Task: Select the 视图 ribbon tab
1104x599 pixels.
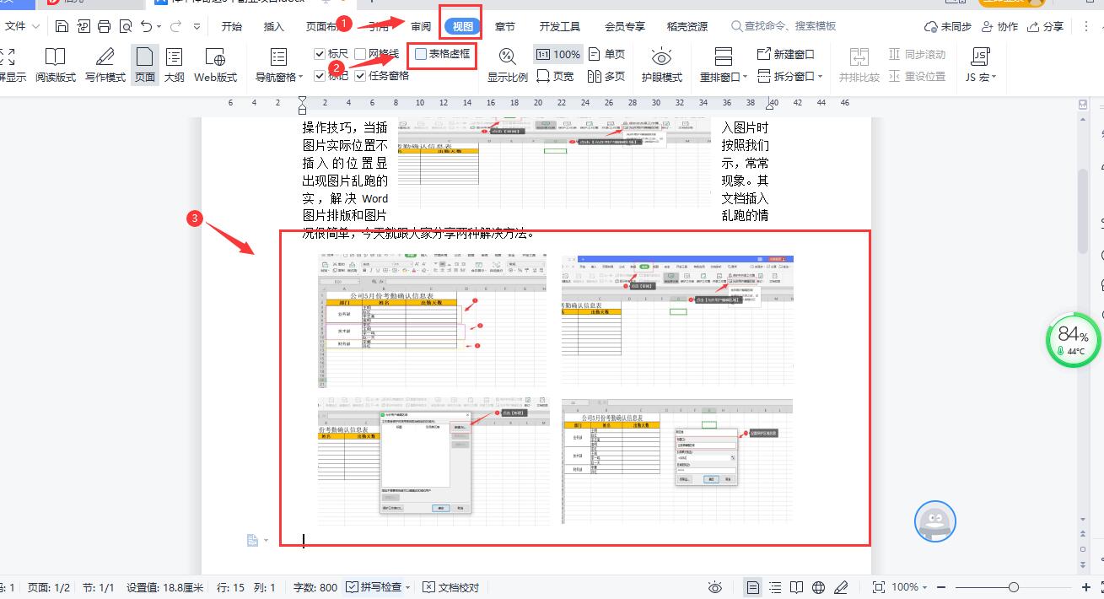Action: point(463,26)
